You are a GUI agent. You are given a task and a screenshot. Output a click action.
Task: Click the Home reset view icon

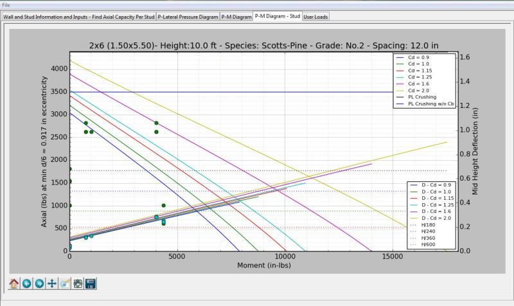click(x=14, y=283)
